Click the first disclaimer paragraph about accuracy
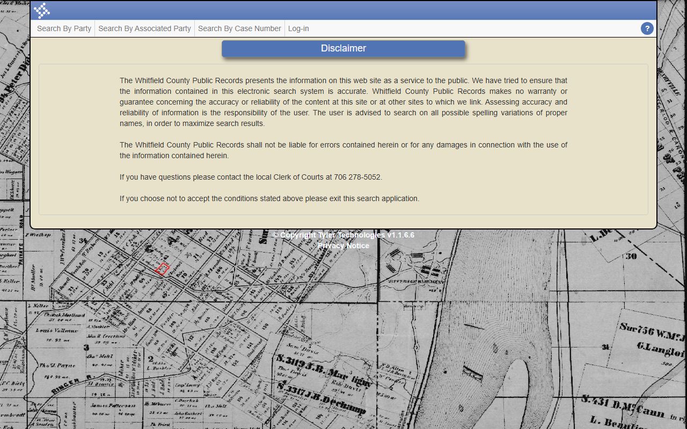Viewport: 687px width, 429px height. click(343, 102)
